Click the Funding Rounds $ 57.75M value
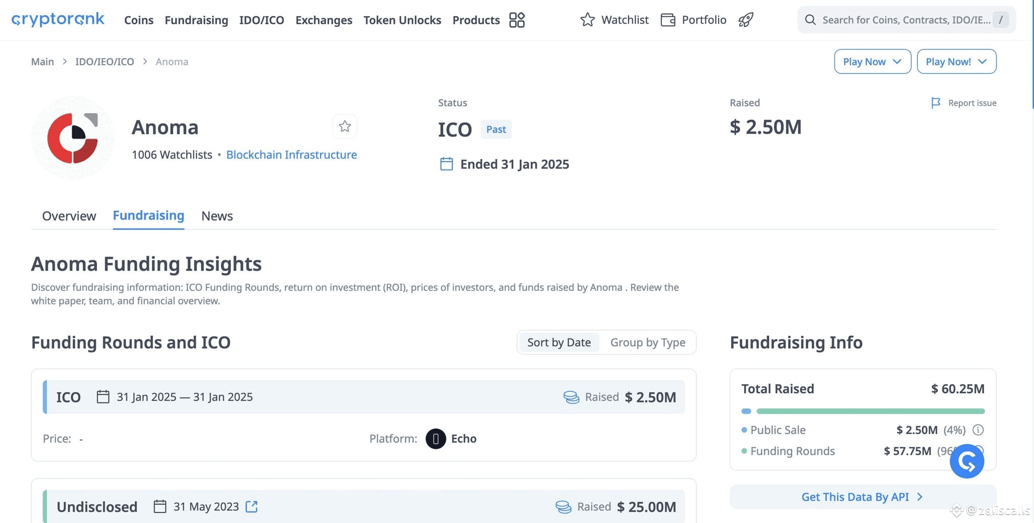The height and width of the screenshot is (523, 1034). point(907,451)
